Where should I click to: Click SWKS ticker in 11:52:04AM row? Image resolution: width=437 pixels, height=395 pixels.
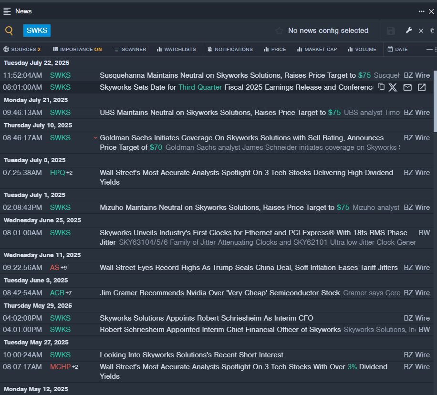60,75
